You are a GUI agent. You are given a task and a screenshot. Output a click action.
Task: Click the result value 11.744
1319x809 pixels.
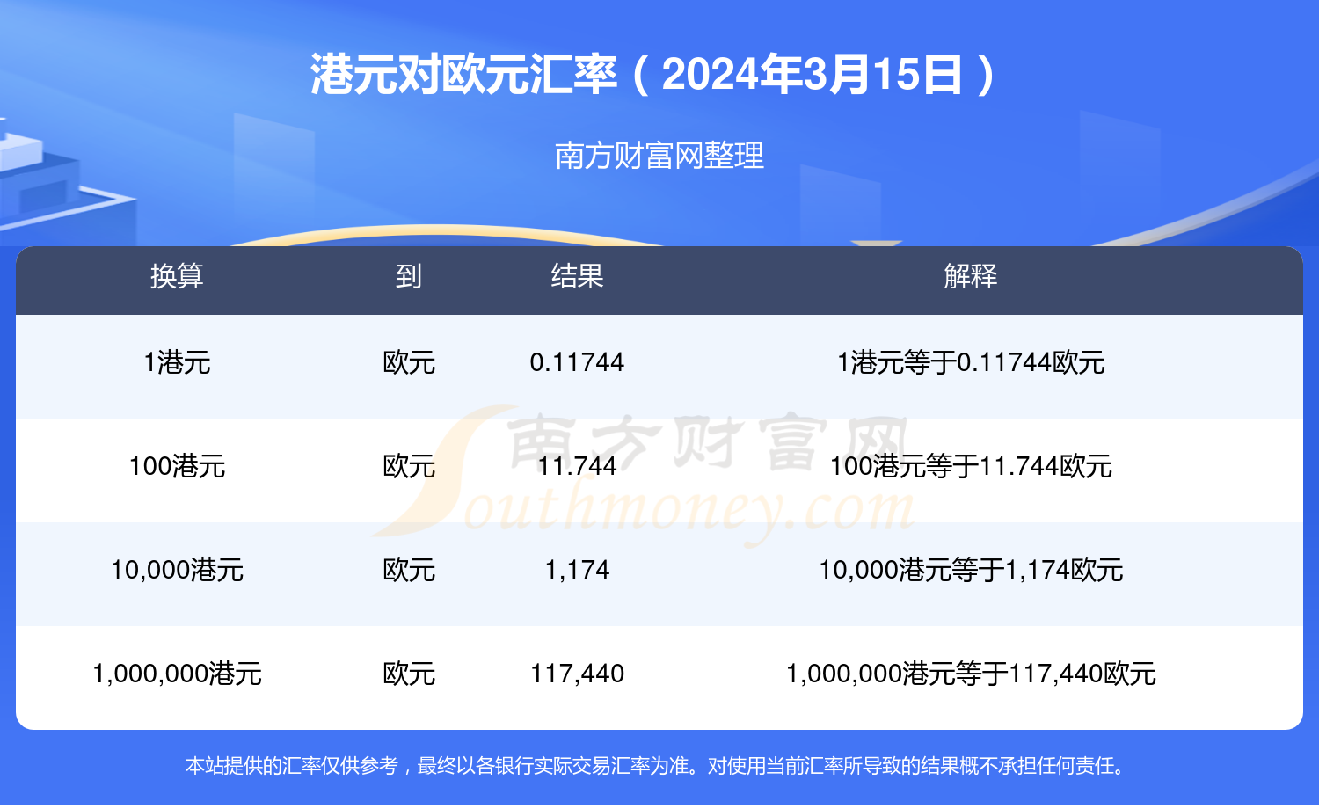click(x=577, y=466)
